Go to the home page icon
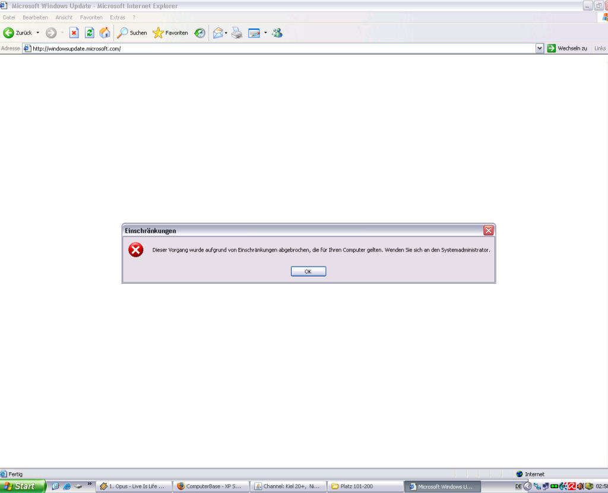The image size is (608, 493). tap(104, 33)
